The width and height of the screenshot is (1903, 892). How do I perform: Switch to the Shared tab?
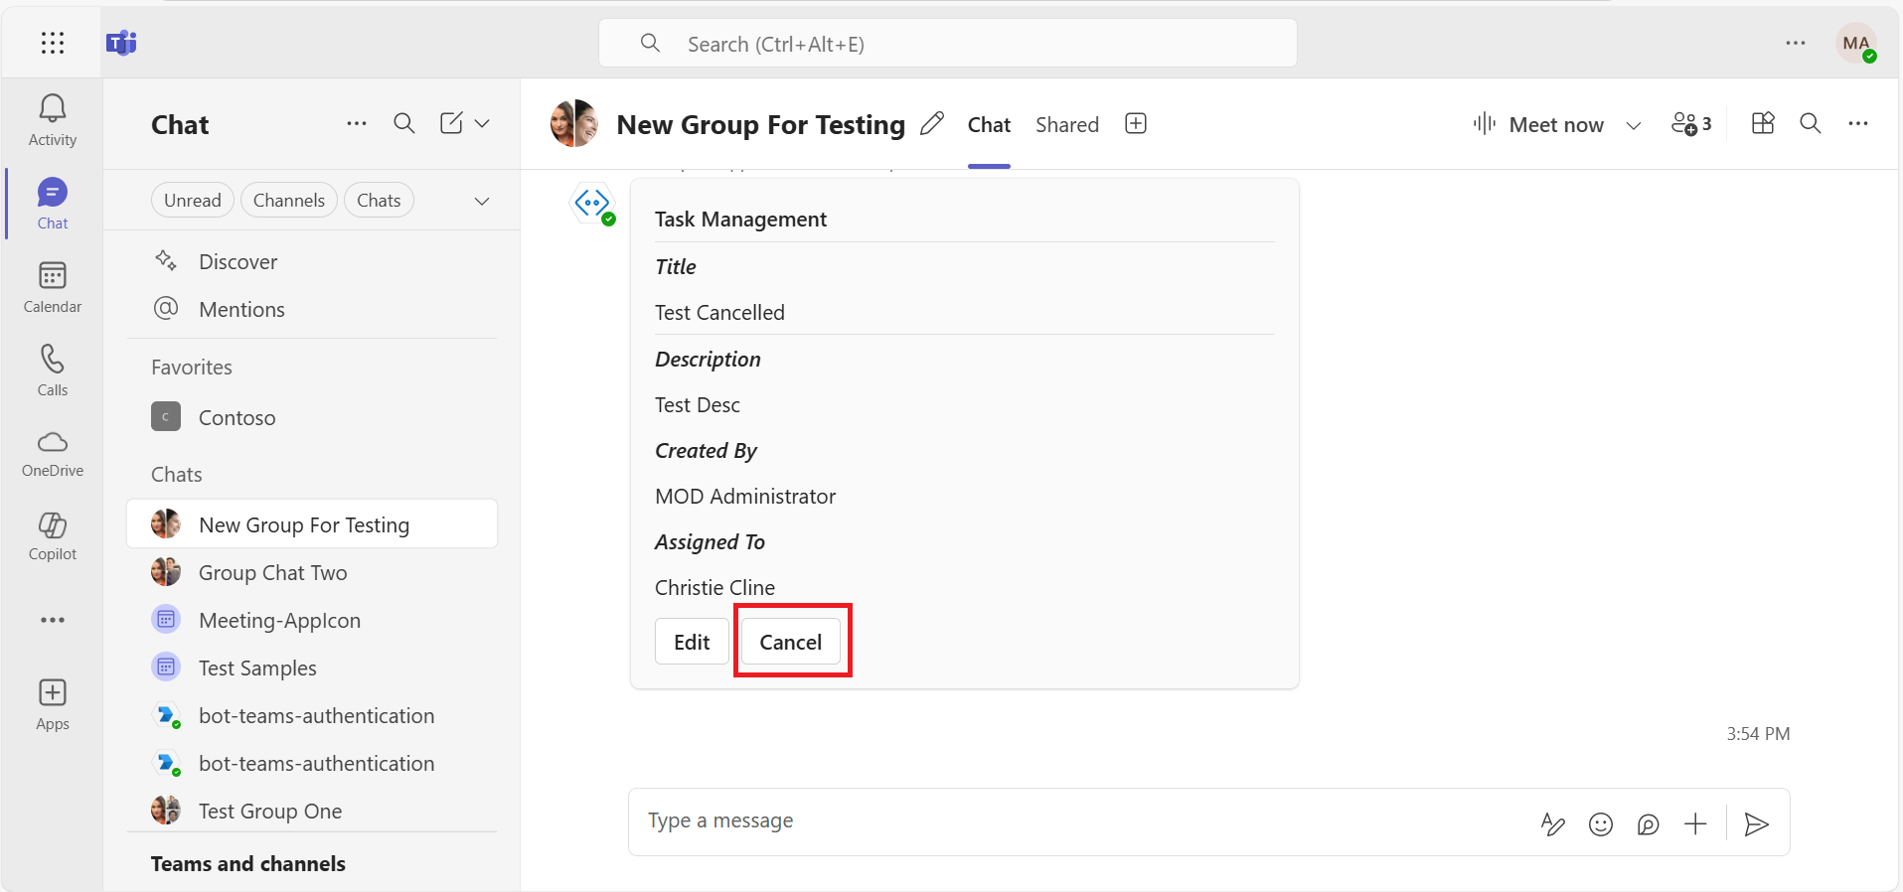(1067, 125)
